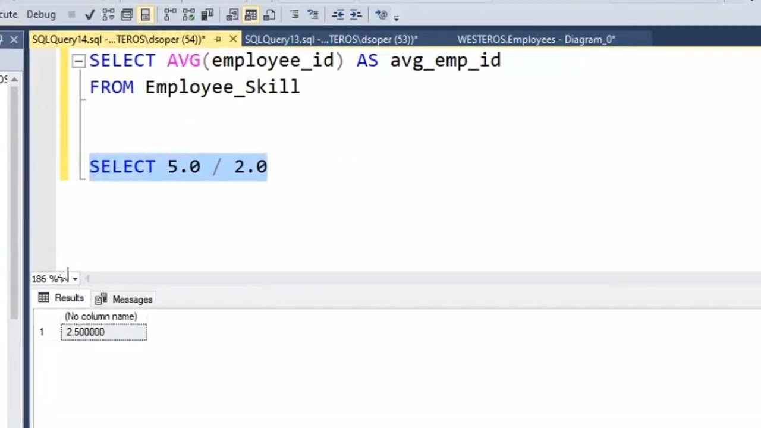Click the partially visible Execute button
The height and width of the screenshot is (428, 761).
tap(8, 14)
